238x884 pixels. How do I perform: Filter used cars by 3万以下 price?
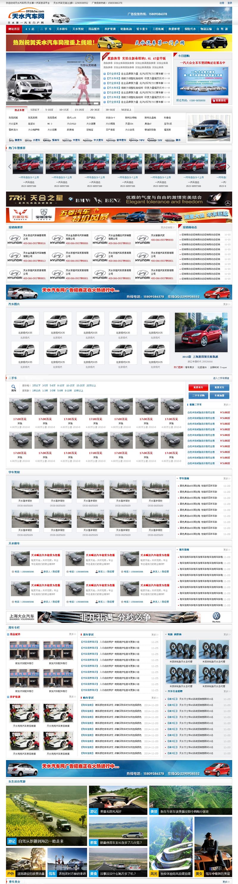click(x=36, y=385)
